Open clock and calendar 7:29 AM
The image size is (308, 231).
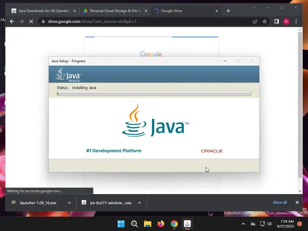[285, 224]
